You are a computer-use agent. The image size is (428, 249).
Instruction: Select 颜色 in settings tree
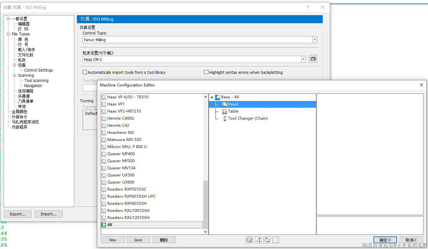click(x=23, y=39)
